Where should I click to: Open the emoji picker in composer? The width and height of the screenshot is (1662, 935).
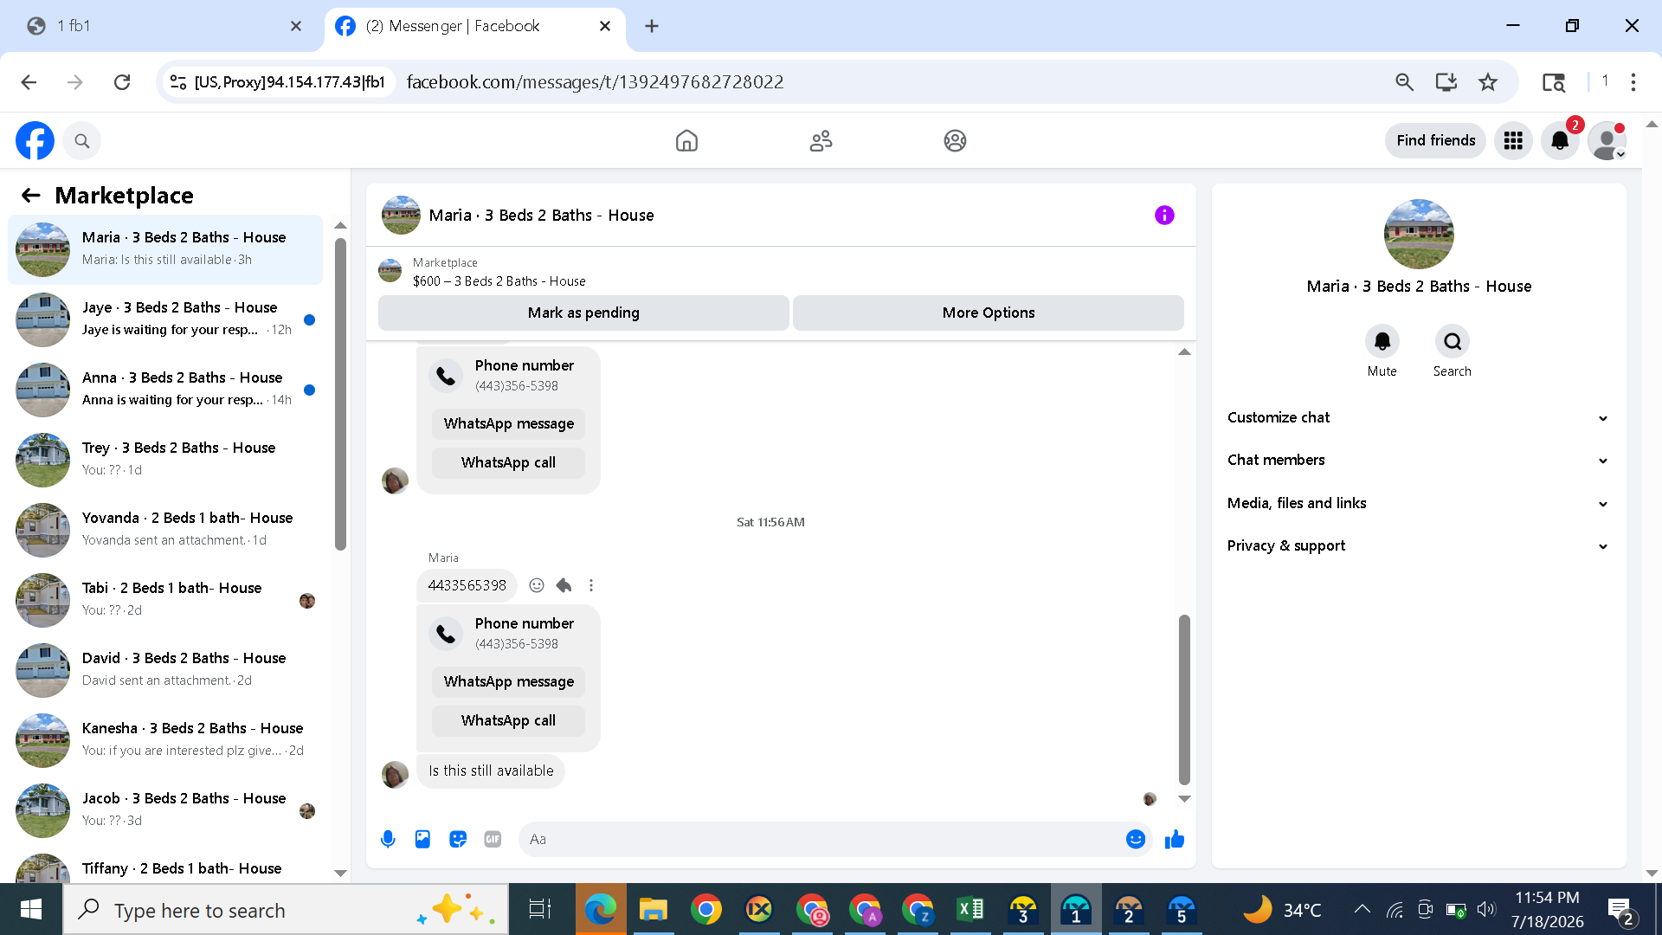click(x=1136, y=839)
